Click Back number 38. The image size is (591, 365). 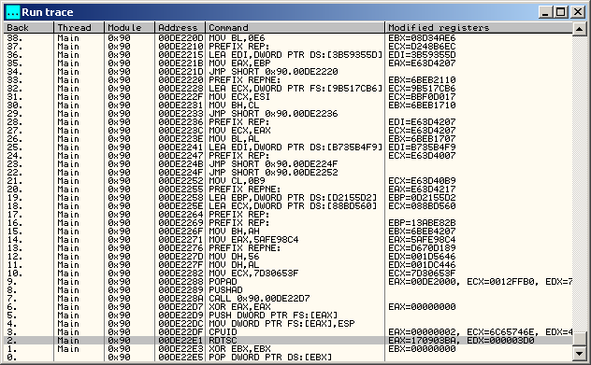(15, 38)
